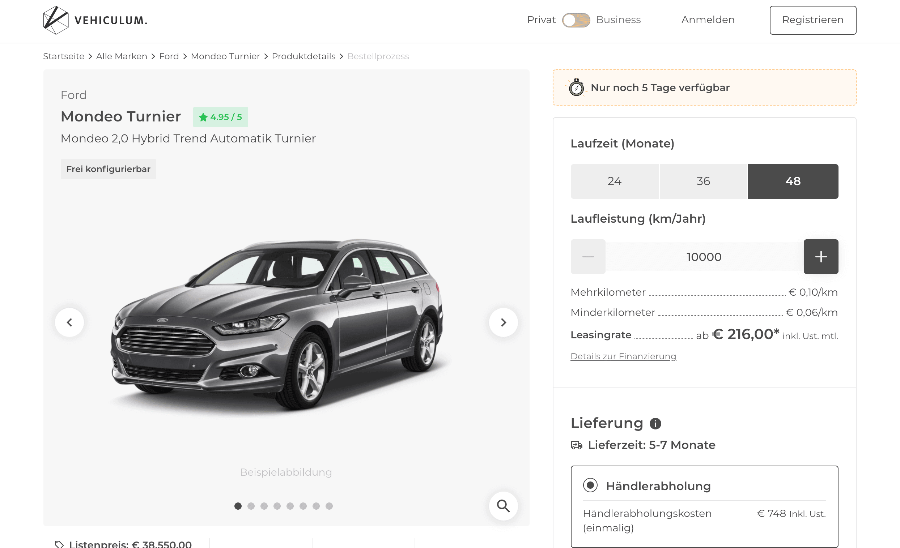Select the fifth gallery dot

[x=290, y=506]
